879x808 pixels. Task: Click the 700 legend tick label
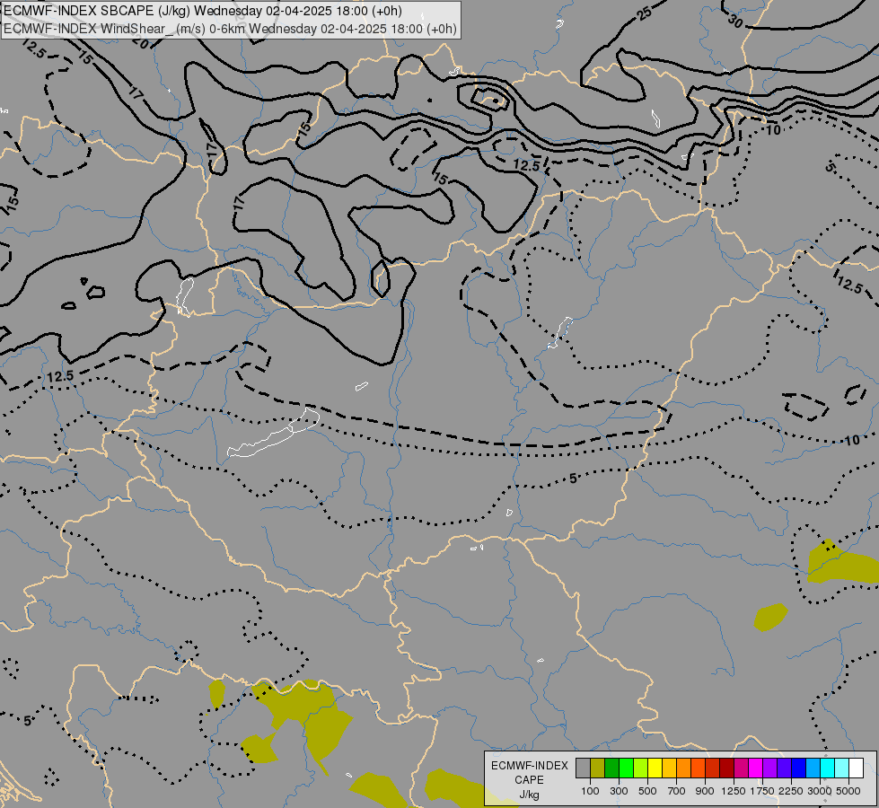coord(677,791)
